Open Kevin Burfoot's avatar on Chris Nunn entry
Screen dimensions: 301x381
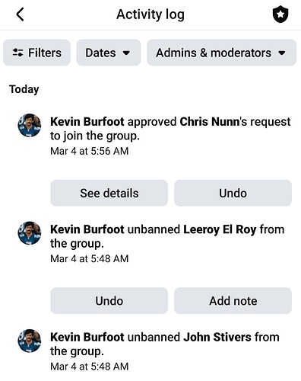coord(30,125)
